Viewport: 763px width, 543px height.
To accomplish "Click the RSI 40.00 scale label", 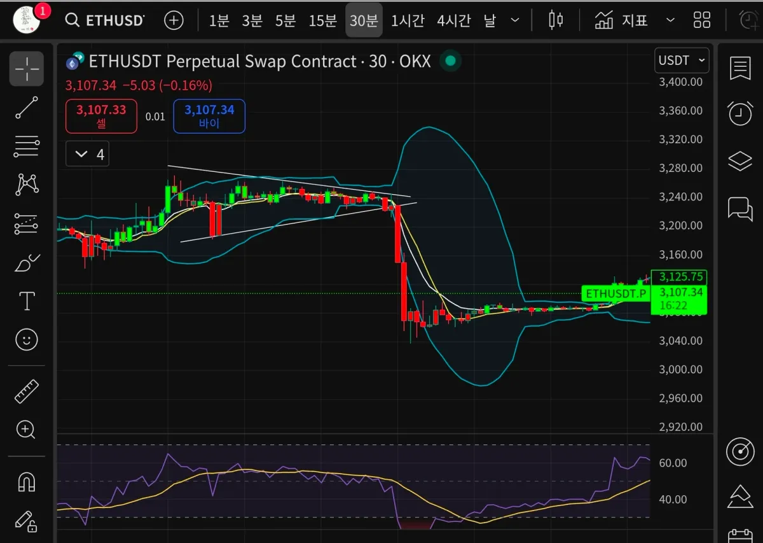I will (673, 499).
